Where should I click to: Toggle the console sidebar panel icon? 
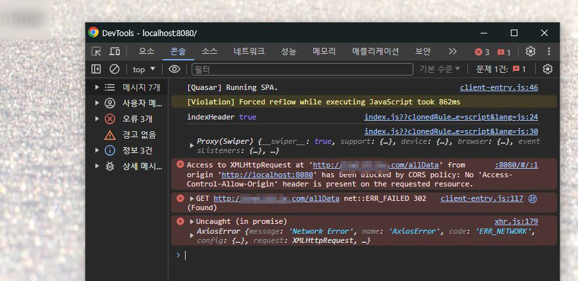96,69
